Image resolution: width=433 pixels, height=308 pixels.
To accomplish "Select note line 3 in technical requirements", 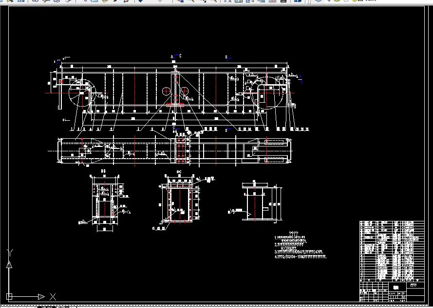I will point(299,252).
